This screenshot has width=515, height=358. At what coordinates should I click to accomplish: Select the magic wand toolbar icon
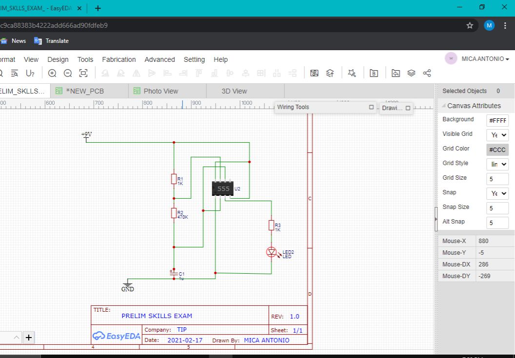(352, 73)
